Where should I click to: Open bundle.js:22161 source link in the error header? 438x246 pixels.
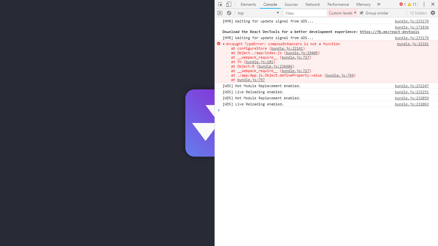(x=413, y=44)
